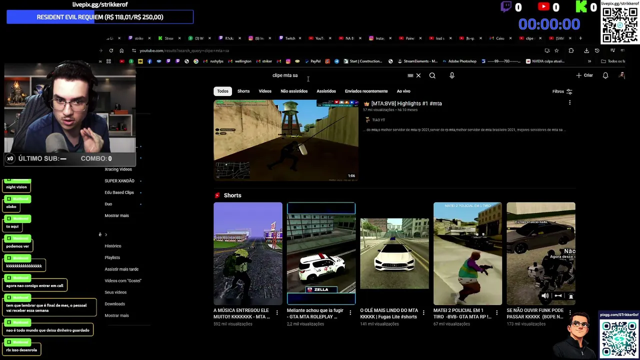This screenshot has width=640, height=360.
Task: Expand the Você section chevron in sidebar
Action: point(105,234)
